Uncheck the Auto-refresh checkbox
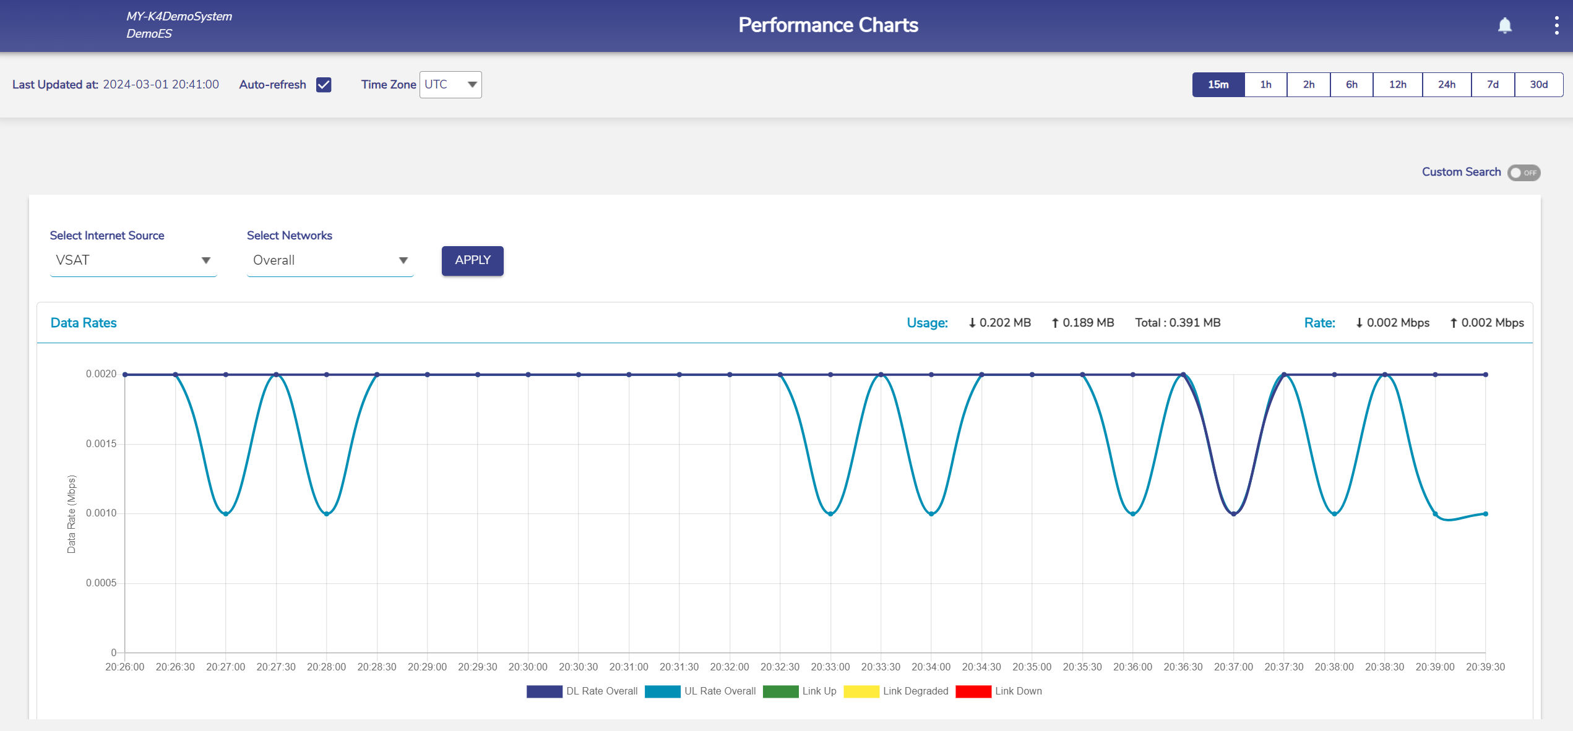The height and width of the screenshot is (731, 1573). point(324,85)
